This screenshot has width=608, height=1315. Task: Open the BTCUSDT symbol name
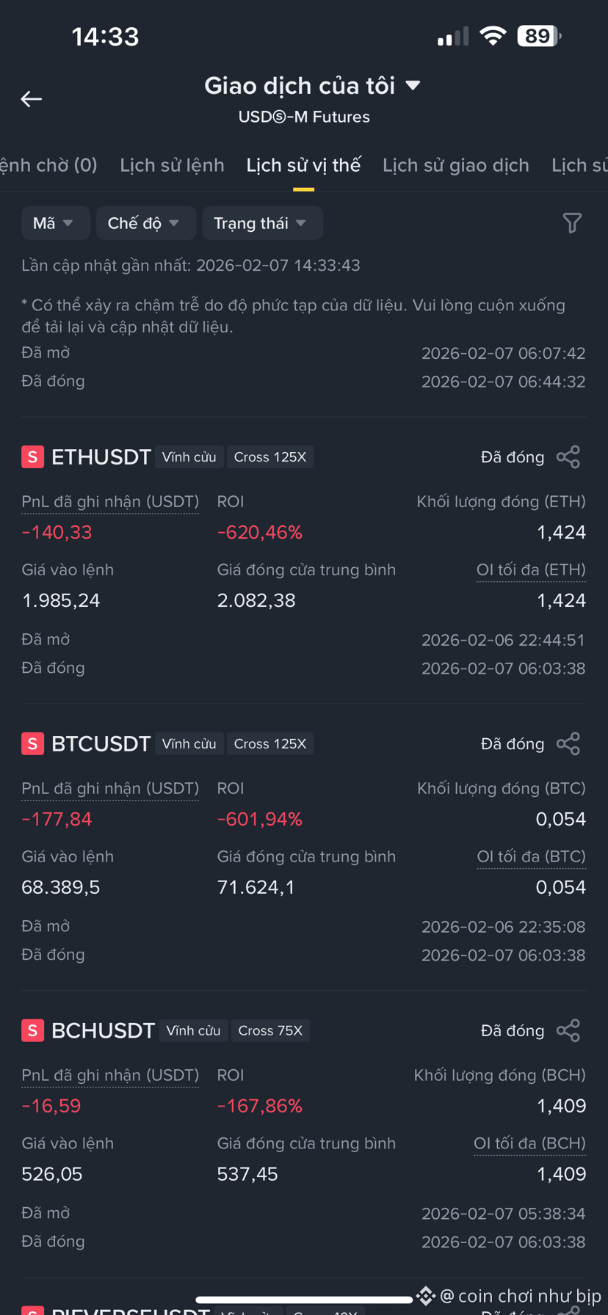pyautogui.click(x=101, y=744)
